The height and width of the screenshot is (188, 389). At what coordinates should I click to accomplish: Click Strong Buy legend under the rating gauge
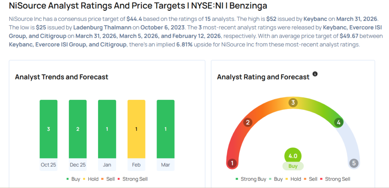click(251, 179)
